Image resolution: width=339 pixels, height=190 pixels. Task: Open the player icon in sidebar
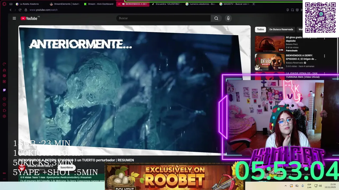pyautogui.click(x=4, y=99)
